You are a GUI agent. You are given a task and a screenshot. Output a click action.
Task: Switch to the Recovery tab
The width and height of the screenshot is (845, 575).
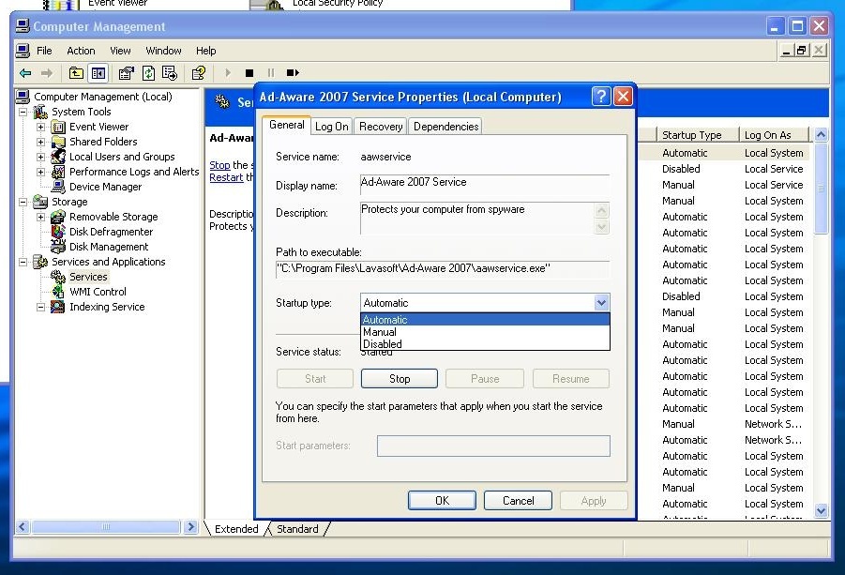pos(381,127)
